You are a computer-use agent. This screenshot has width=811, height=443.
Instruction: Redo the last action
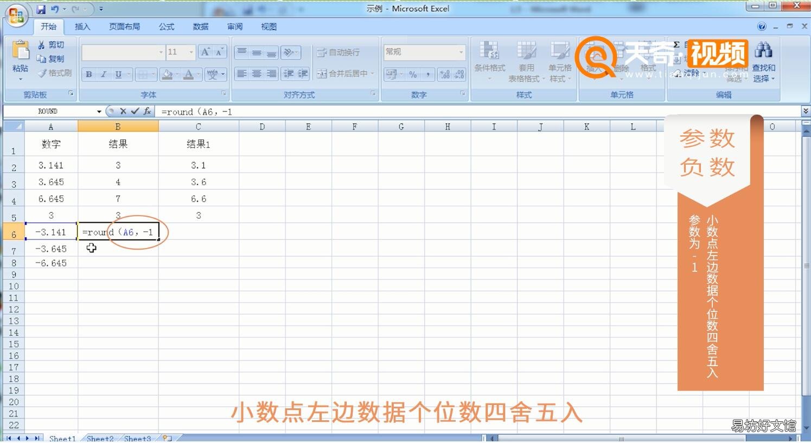[x=76, y=9]
